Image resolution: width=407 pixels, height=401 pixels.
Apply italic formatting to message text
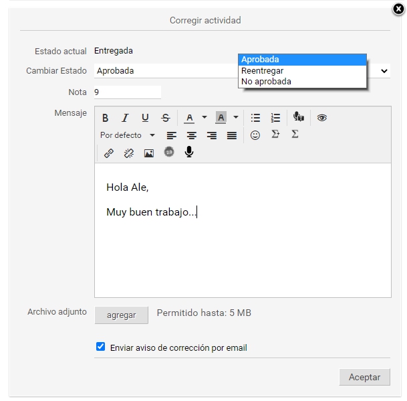coord(124,118)
